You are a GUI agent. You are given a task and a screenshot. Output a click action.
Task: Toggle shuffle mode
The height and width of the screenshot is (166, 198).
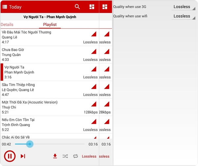pos(65,156)
